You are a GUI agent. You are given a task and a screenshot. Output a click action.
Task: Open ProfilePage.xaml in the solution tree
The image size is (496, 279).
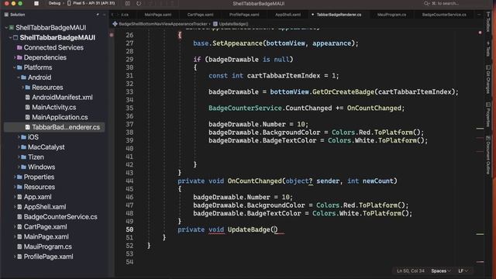(x=48, y=257)
